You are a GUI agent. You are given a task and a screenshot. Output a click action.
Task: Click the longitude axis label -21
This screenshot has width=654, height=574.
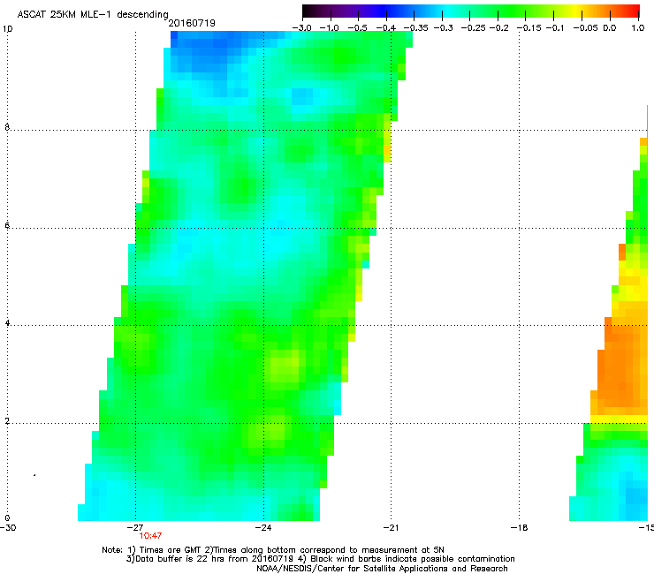coord(391,527)
